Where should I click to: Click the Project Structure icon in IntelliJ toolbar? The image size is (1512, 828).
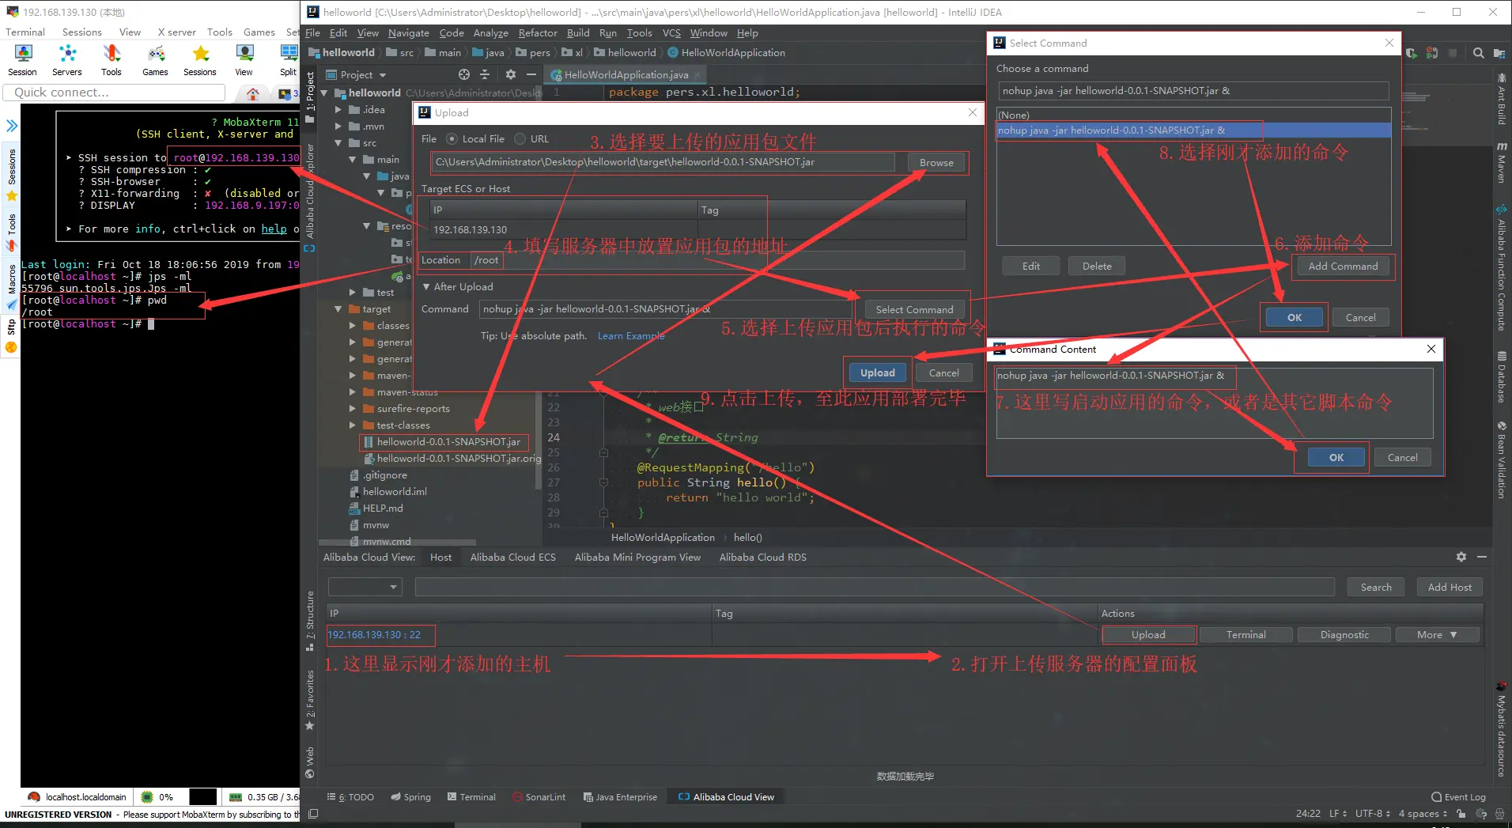pyautogui.click(x=1499, y=53)
